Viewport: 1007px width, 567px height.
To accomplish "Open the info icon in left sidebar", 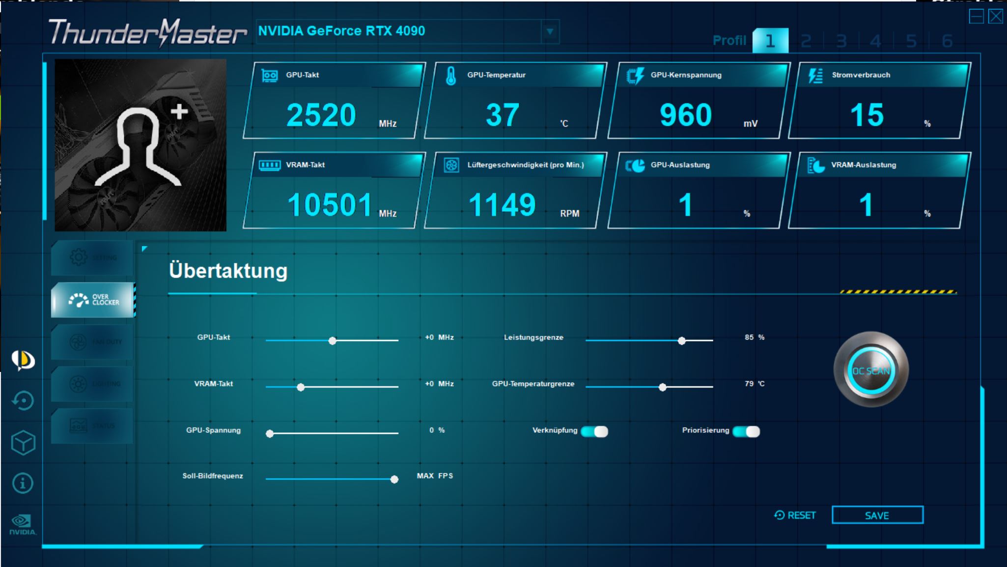I will 23,483.
